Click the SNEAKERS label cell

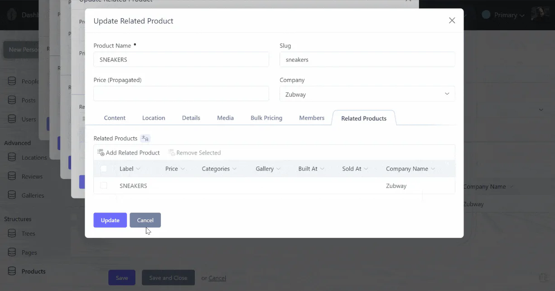point(133,186)
